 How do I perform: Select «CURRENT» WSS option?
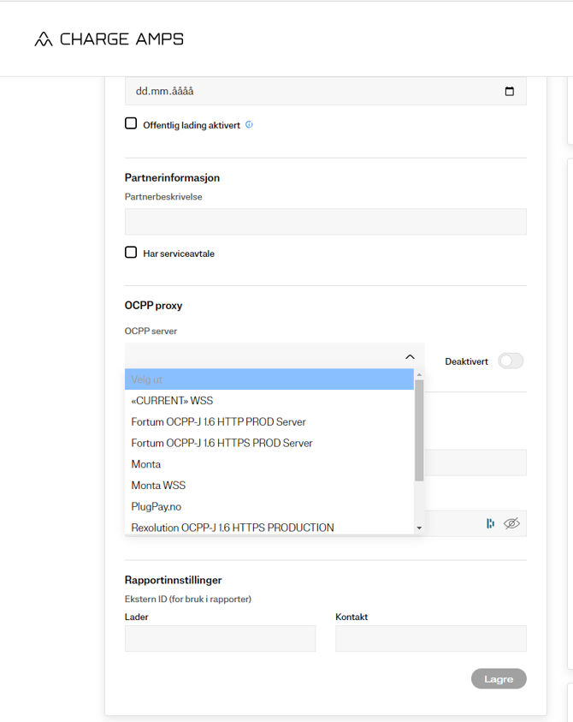click(172, 401)
